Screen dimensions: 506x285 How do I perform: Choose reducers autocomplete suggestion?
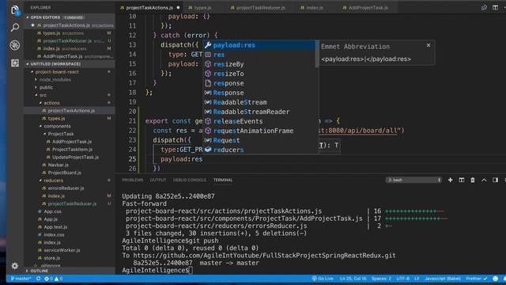[x=259, y=150]
